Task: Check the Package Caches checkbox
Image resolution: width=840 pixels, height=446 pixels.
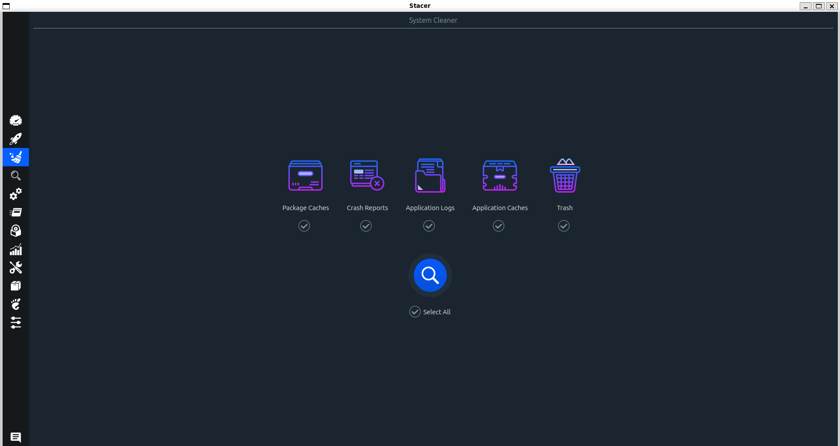Action: [304, 225]
